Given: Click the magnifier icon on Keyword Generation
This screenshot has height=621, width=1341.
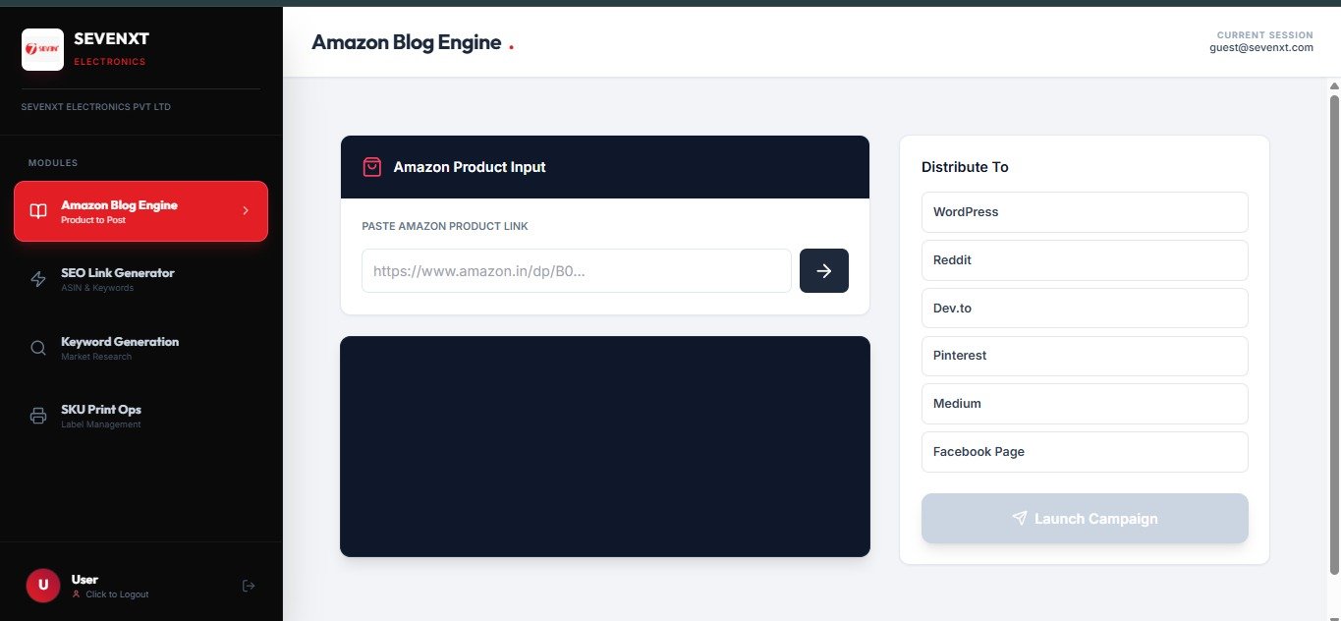Looking at the screenshot, I should pos(38,348).
